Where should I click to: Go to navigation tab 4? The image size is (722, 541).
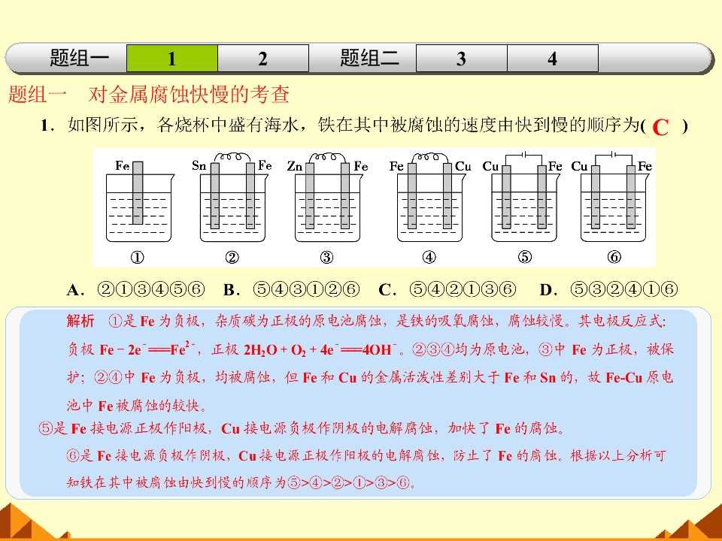553,59
